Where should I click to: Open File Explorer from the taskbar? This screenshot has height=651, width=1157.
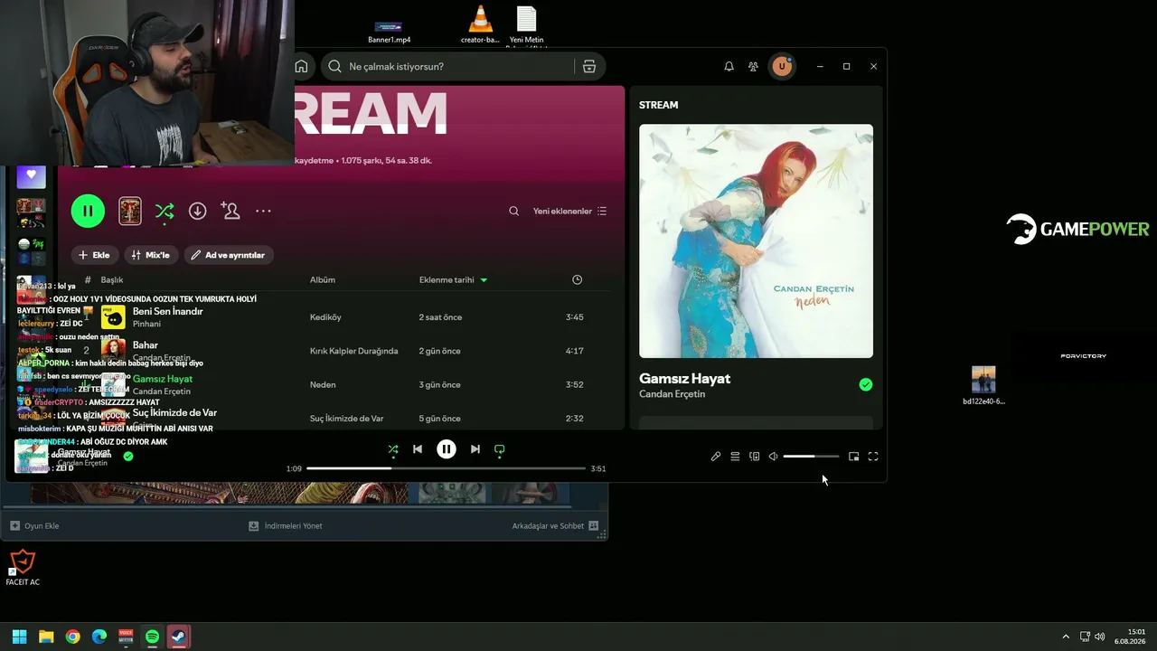(46, 637)
